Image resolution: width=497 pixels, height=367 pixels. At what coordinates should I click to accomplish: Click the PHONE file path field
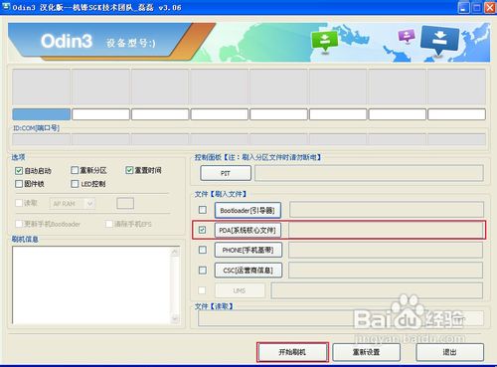(x=386, y=250)
